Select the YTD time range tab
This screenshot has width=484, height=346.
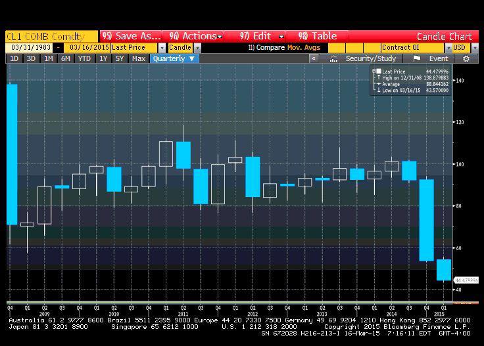(x=84, y=58)
